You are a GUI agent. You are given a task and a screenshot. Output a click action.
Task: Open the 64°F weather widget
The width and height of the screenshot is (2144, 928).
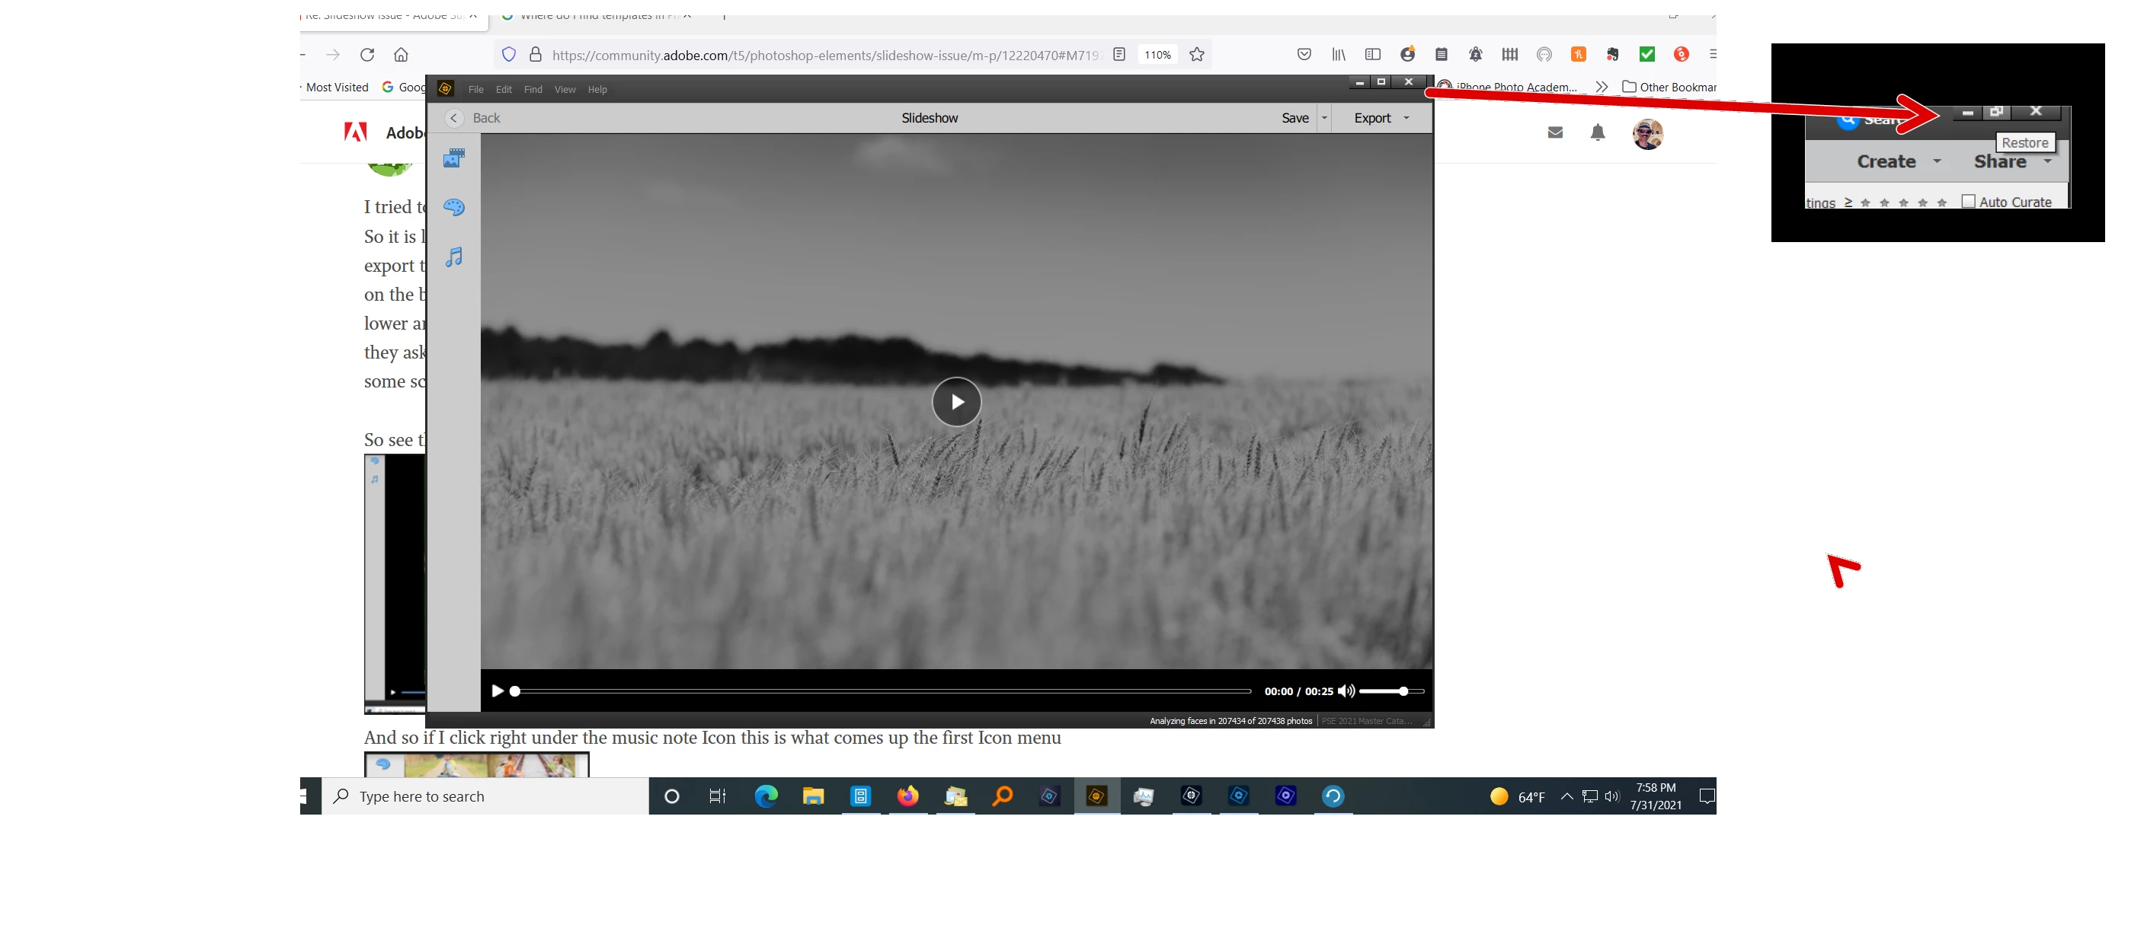coord(1517,796)
